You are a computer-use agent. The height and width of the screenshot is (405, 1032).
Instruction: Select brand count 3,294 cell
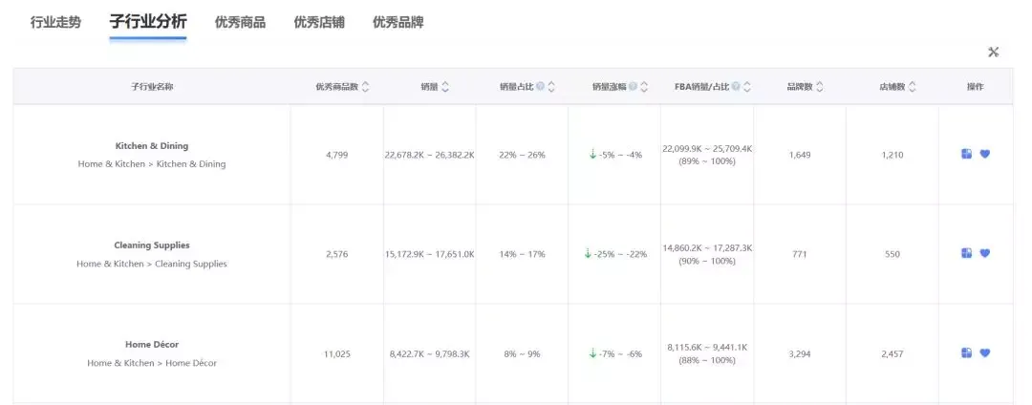click(800, 353)
